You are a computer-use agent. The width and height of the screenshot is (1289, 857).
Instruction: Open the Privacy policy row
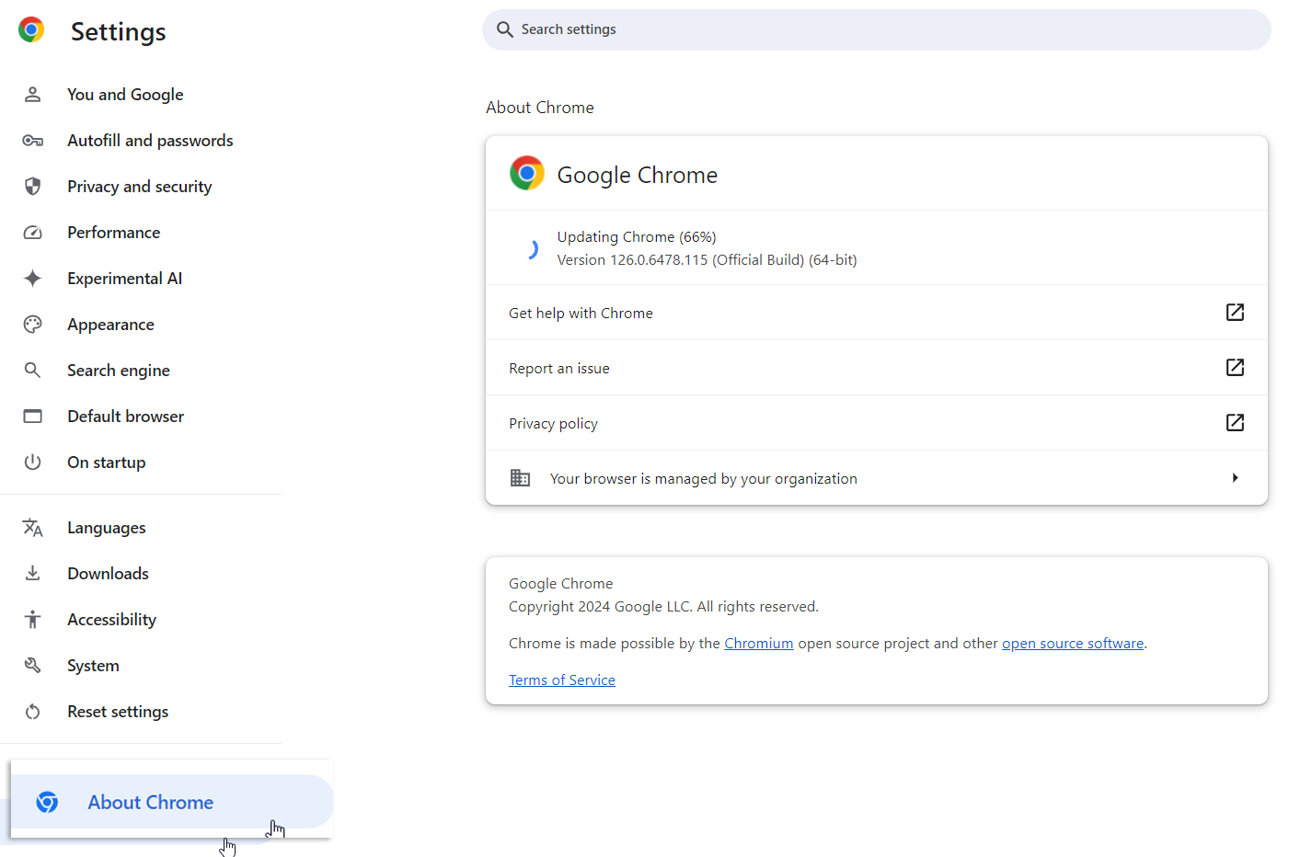pos(553,423)
